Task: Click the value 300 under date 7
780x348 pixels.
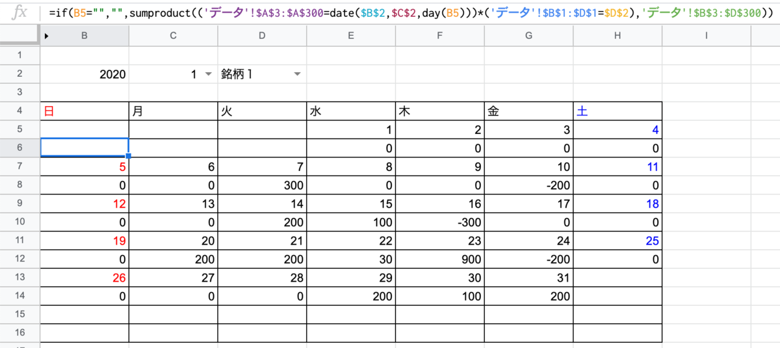Action: pos(262,185)
